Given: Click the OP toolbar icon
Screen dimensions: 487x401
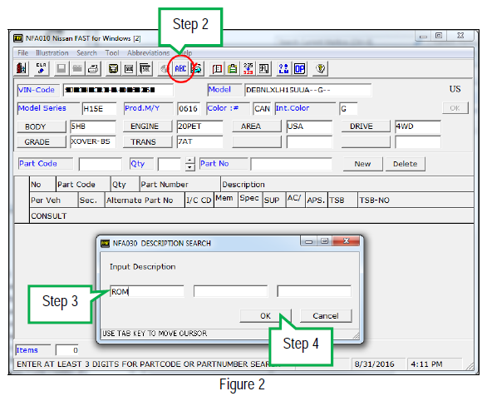Looking at the screenshot, I should [x=299, y=68].
